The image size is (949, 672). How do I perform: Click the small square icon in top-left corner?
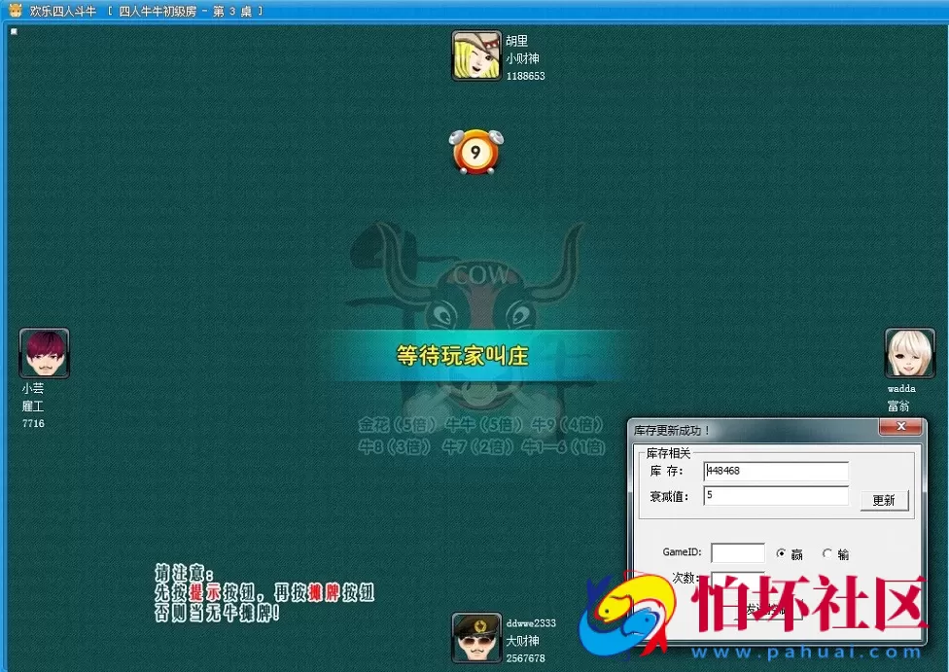[x=13, y=31]
